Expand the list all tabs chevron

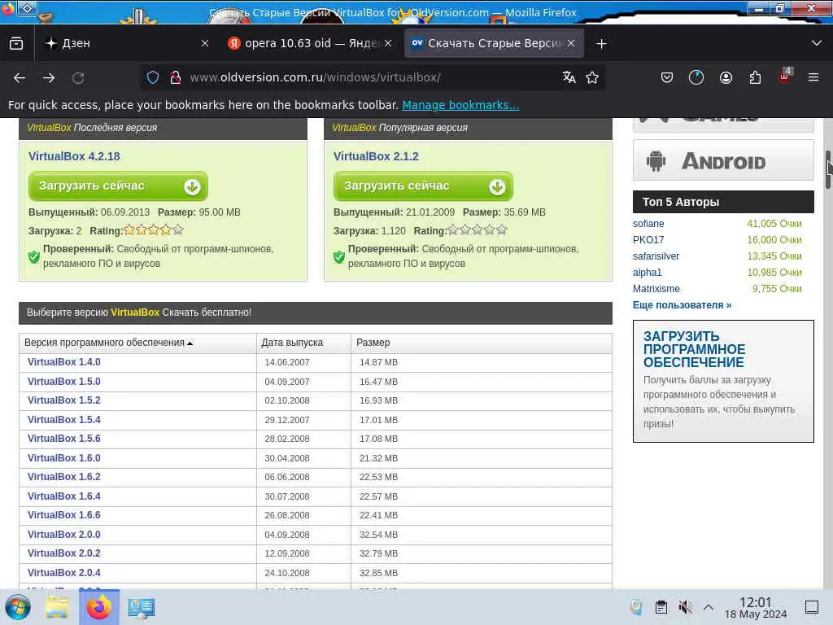(817, 43)
